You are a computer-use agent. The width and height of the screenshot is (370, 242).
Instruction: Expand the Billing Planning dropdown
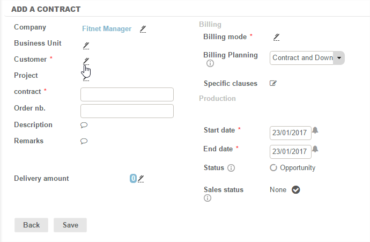pos(339,58)
